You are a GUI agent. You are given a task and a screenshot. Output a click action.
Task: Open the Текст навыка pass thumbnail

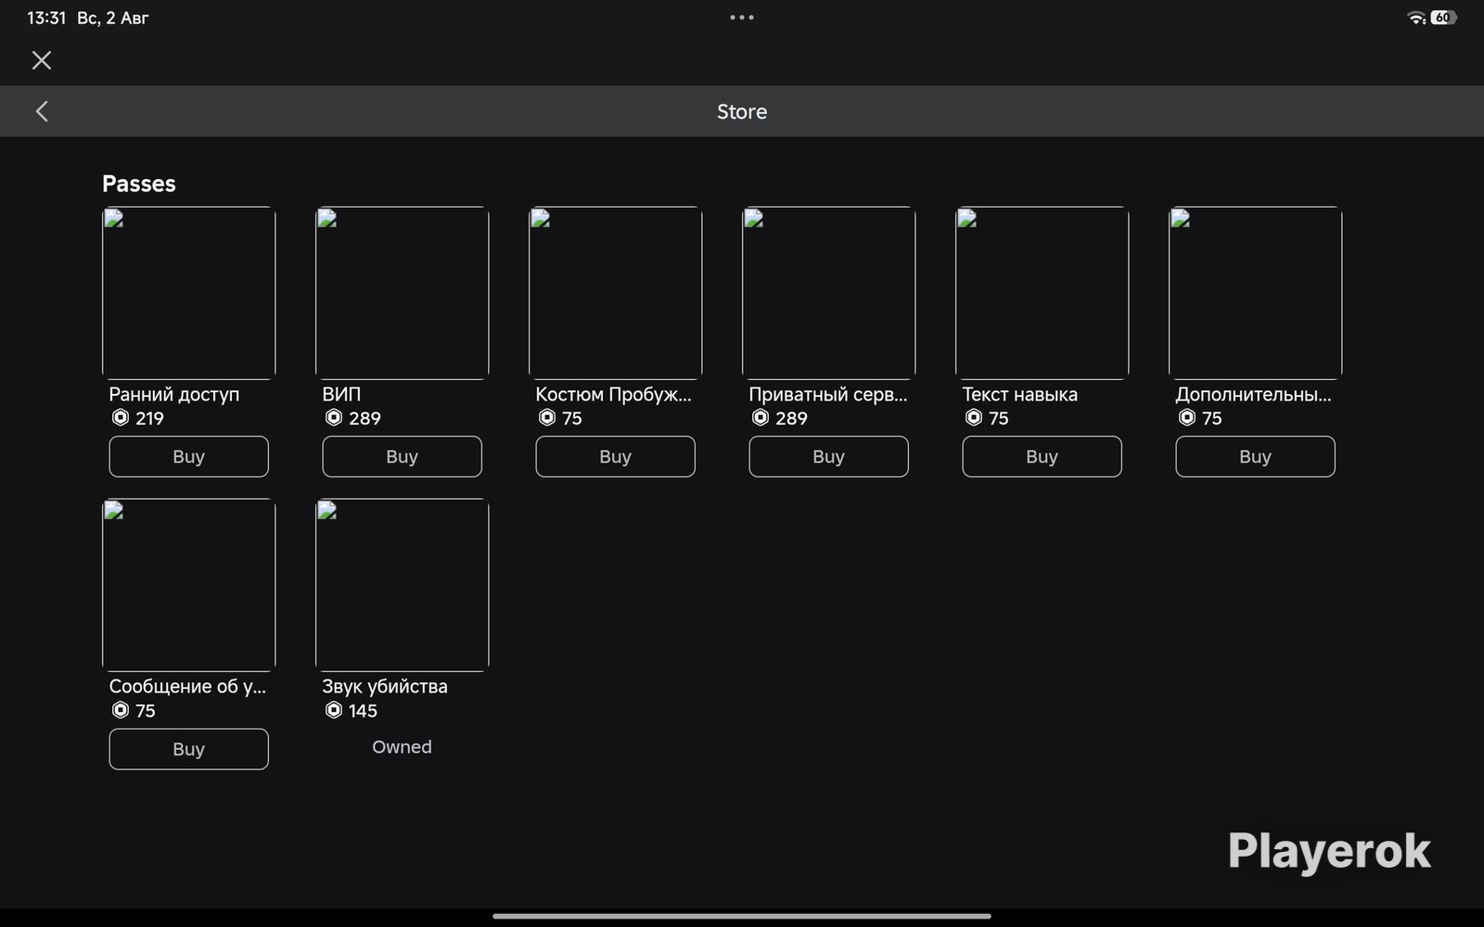pyautogui.click(x=1042, y=293)
